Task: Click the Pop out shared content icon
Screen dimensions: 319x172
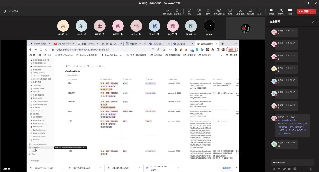Action: point(177,11)
